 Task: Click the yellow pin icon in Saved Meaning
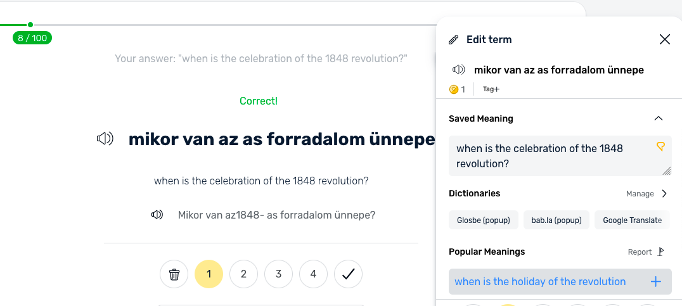[x=660, y=147]
